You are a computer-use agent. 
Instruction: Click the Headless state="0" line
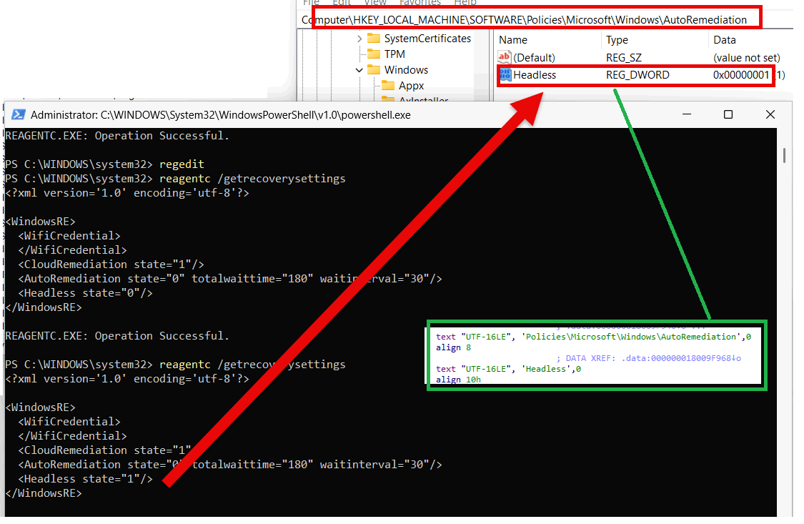pyautogui.click(x=86, y=293)
